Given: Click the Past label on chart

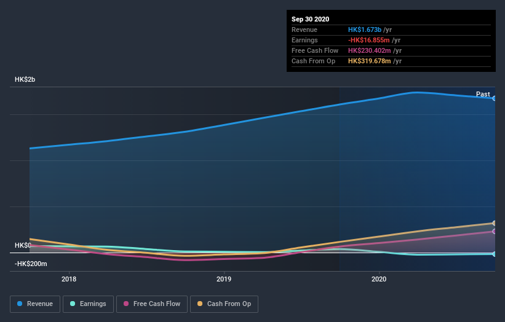Looking at the screenshot, I should (x=483, y=94).
